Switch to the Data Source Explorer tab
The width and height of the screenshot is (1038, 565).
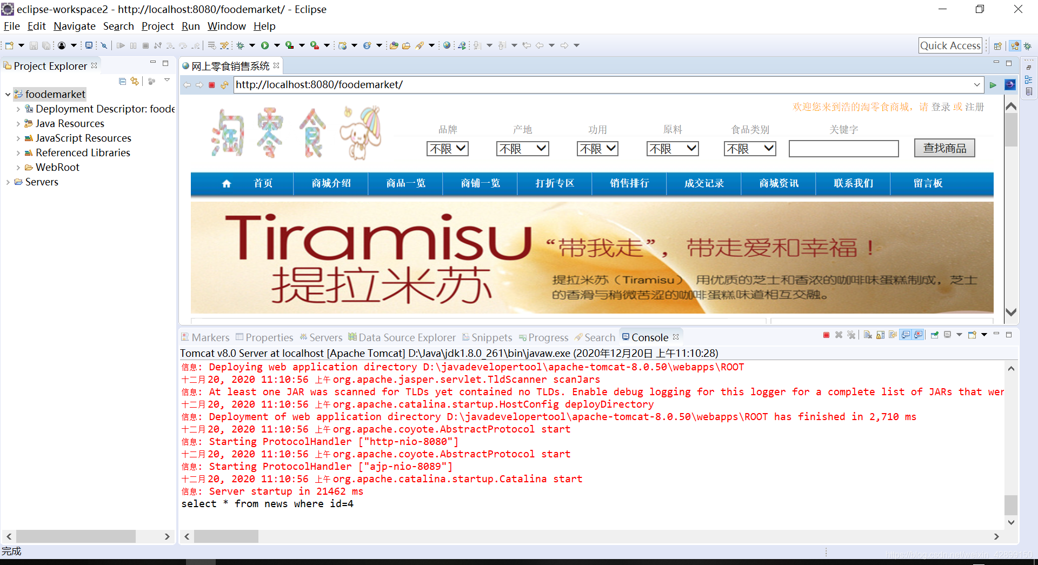click(x=402, y=337)
